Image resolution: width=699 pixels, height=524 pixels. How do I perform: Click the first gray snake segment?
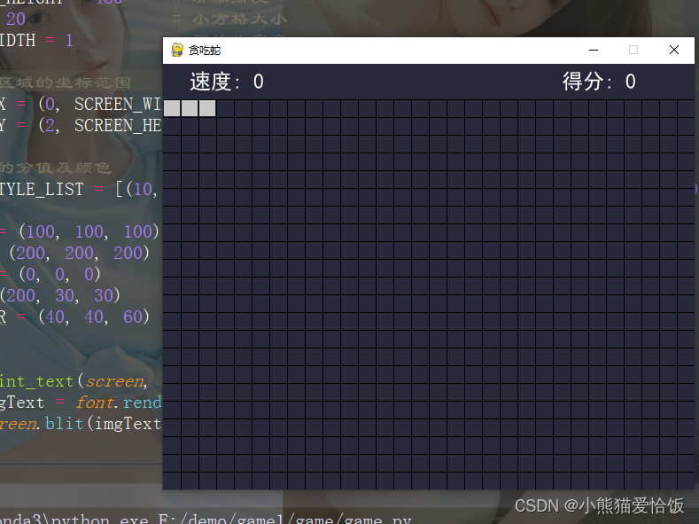tap(172, 108)
